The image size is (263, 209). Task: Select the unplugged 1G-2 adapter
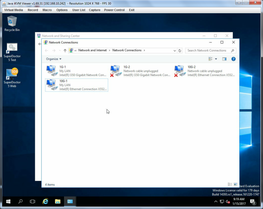pyautogui.click(x=140, y=71)
